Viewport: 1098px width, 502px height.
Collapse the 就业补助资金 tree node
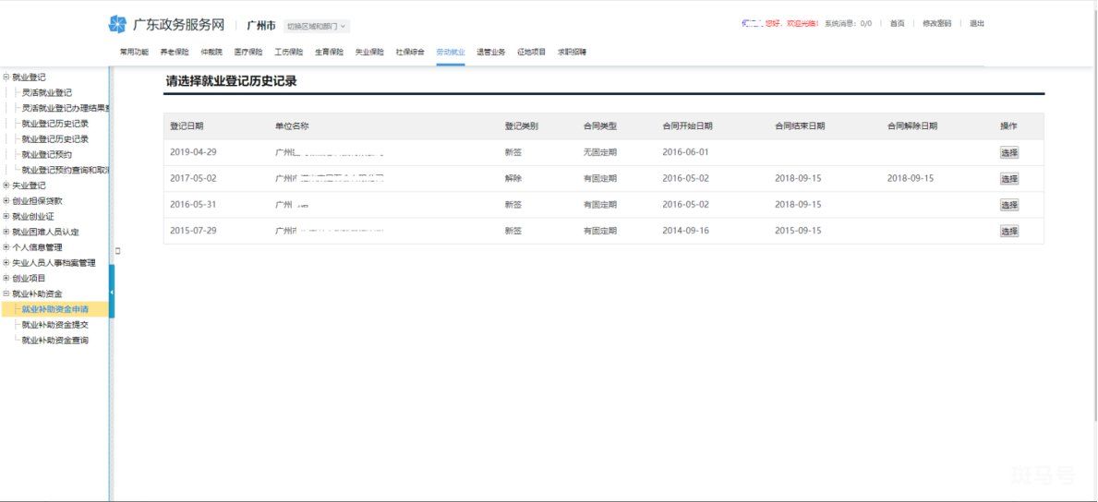[6, 294]
